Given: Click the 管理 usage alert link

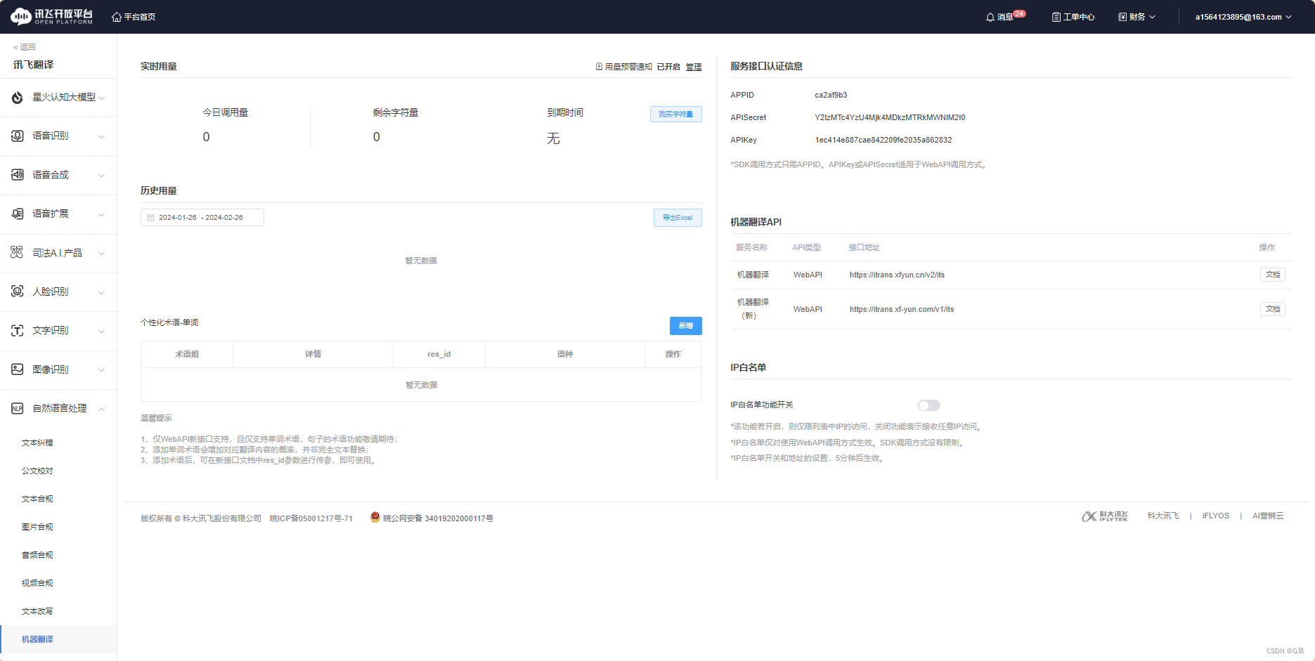Looking at the screenshot, I should (x=694, y=67).
